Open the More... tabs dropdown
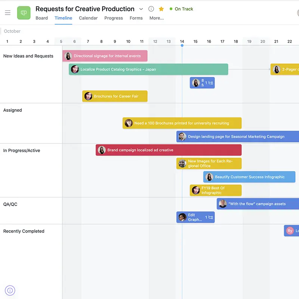Image resolution: width=299 pixels, height=299 pixels. [157, 18]
